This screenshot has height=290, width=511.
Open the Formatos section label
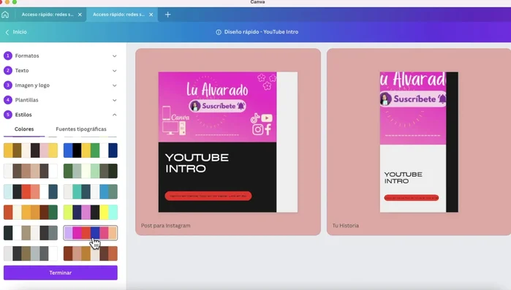pyautogui.click(x=27, y=56)
